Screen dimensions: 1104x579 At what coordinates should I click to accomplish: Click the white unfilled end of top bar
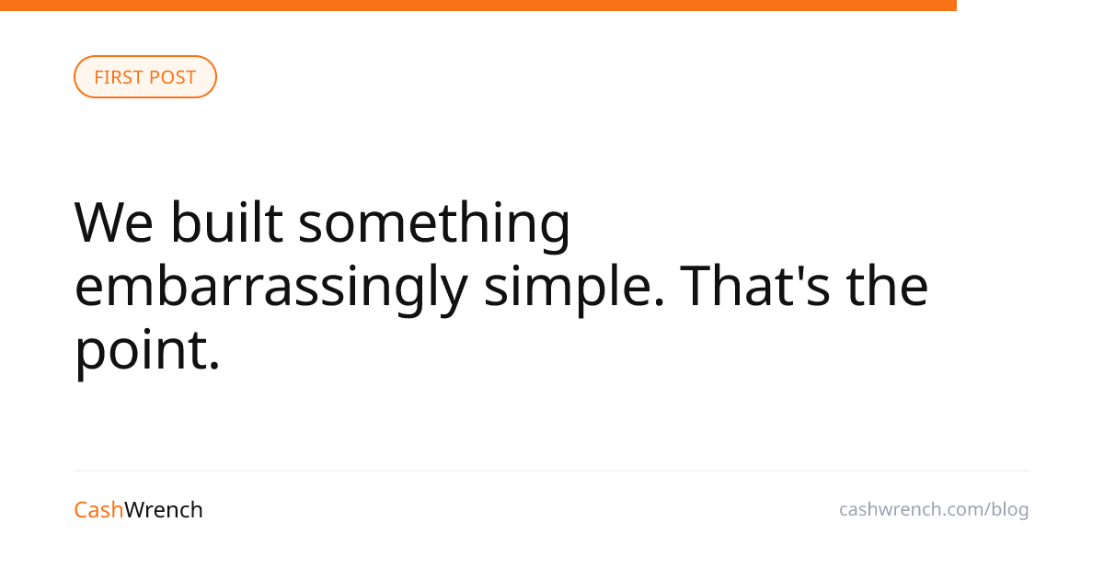tap(1030, 6)
